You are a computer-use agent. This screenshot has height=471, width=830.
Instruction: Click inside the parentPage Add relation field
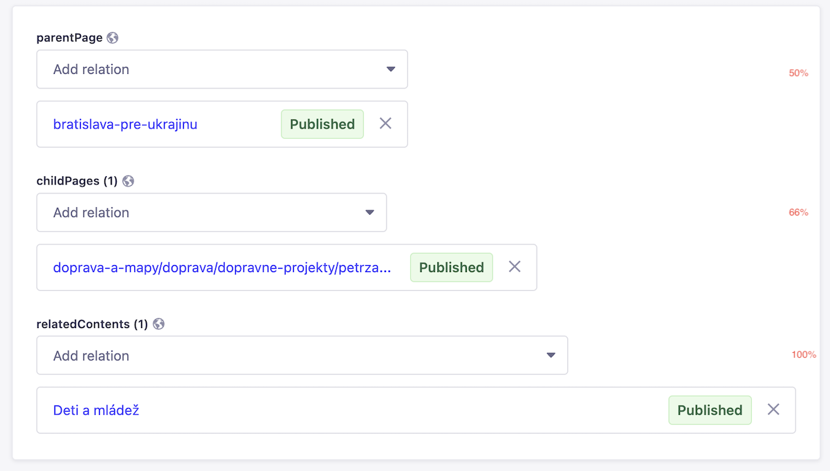click(x=173, y=69)
